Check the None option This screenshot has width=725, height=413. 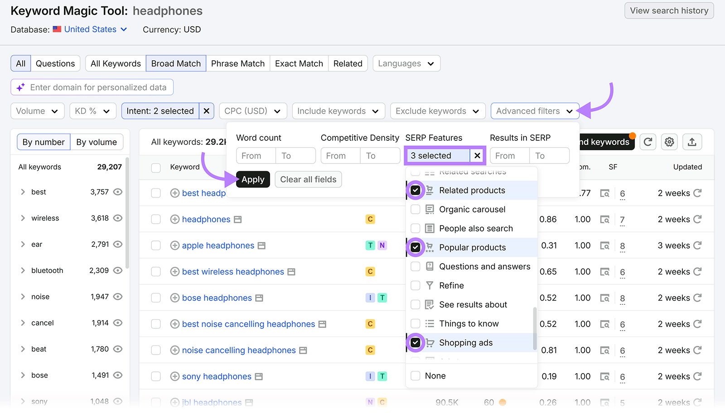pyautogui.click(x=415, y=376)
